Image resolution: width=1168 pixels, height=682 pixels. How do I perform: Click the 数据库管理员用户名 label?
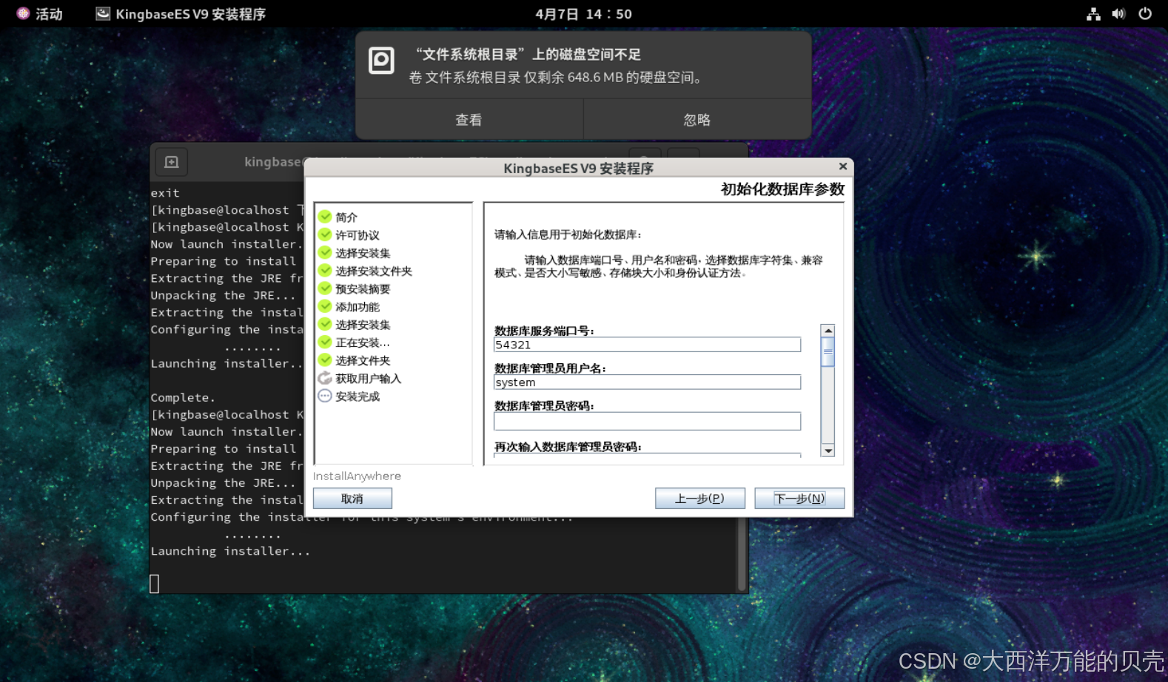(550, 368)
